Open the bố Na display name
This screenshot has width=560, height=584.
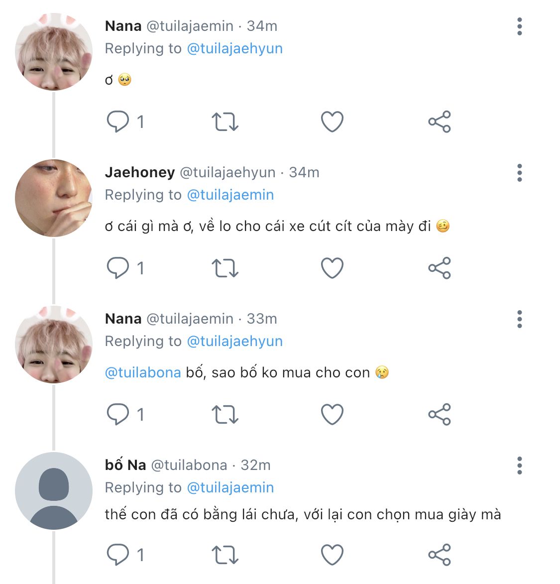(125, 465)
